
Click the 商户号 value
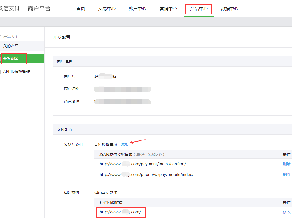105,76
